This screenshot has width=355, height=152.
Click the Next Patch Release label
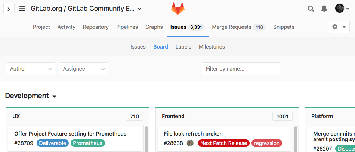[224, 143]
